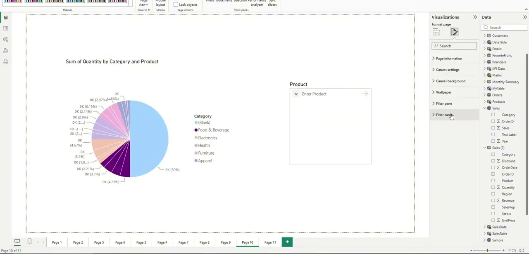The width and height of the screenshot is (529, 254).
Task: Click sigma icon beside Quantity field
Action: [498, 188]
